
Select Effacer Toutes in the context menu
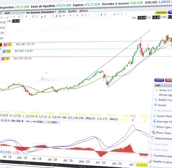pos(164,133)
